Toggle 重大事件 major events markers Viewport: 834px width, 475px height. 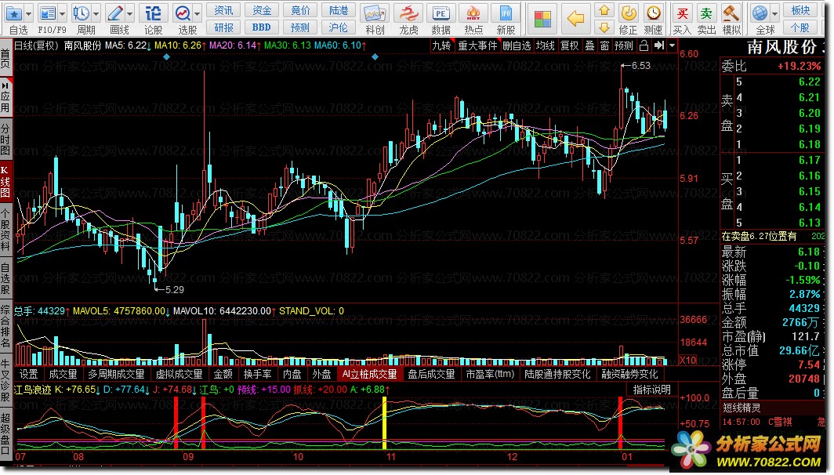point(477,46)
